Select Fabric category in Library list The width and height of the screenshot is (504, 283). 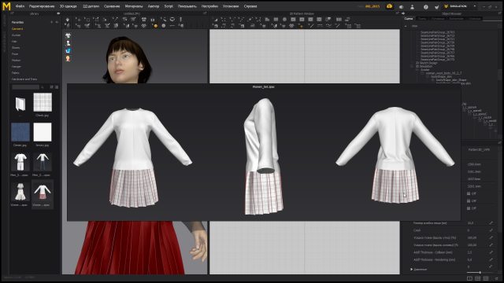[16, 73]
